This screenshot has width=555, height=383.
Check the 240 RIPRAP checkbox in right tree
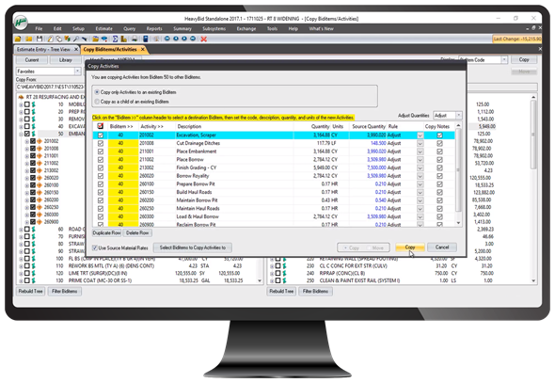(x=277, y=273)
